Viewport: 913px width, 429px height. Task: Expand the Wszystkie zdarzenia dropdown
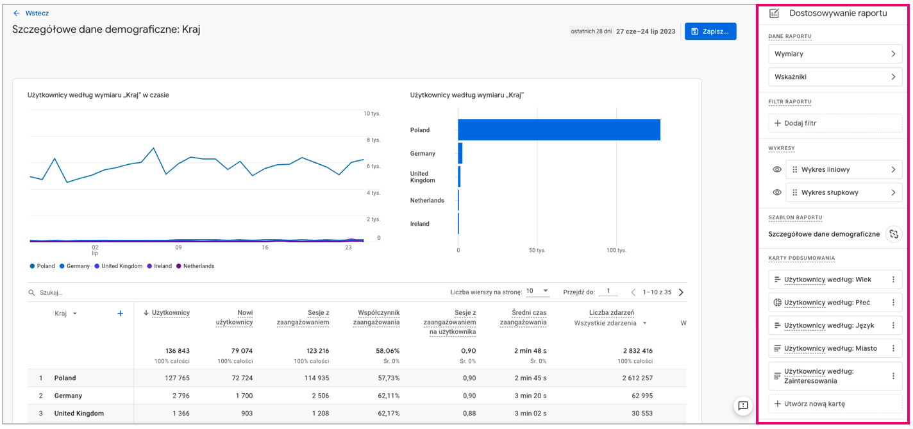click(644, 323)
